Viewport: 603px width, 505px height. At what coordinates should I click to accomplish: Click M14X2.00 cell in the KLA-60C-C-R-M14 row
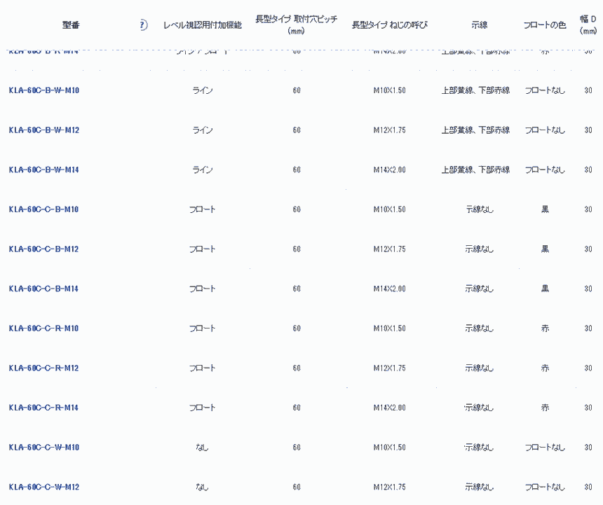tap(389, 408)
